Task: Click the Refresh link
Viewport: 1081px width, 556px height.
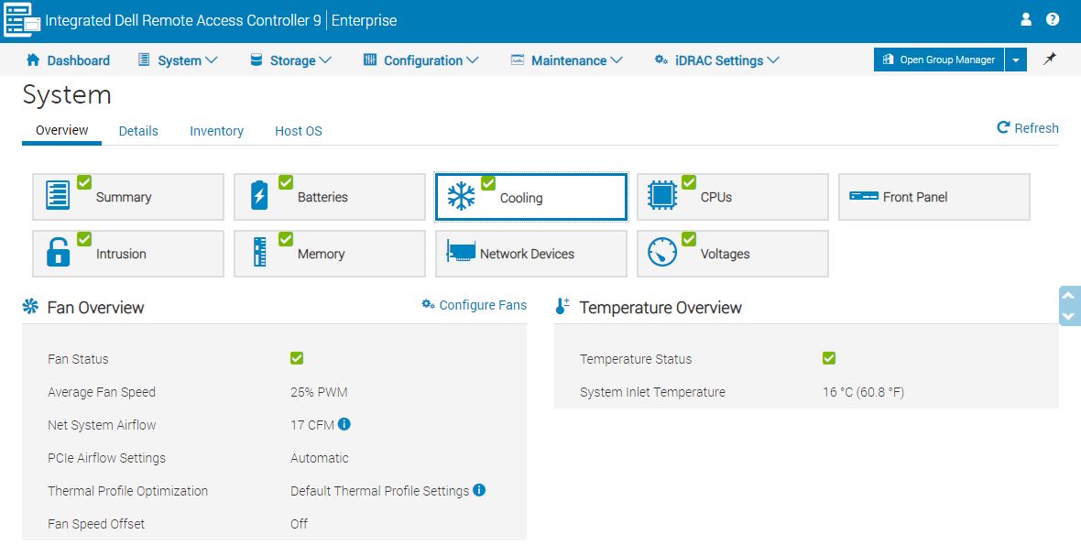Action: (1028, 128)
